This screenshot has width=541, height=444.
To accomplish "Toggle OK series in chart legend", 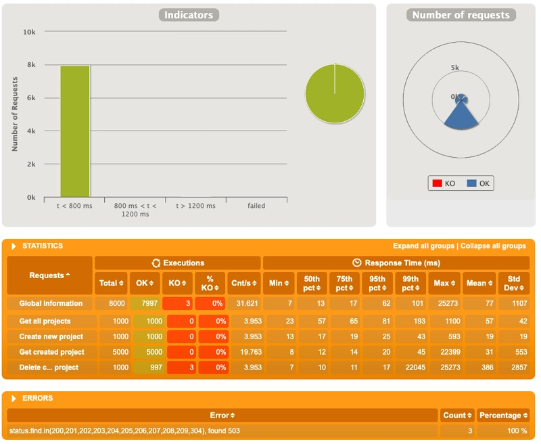I will point(480,183).
